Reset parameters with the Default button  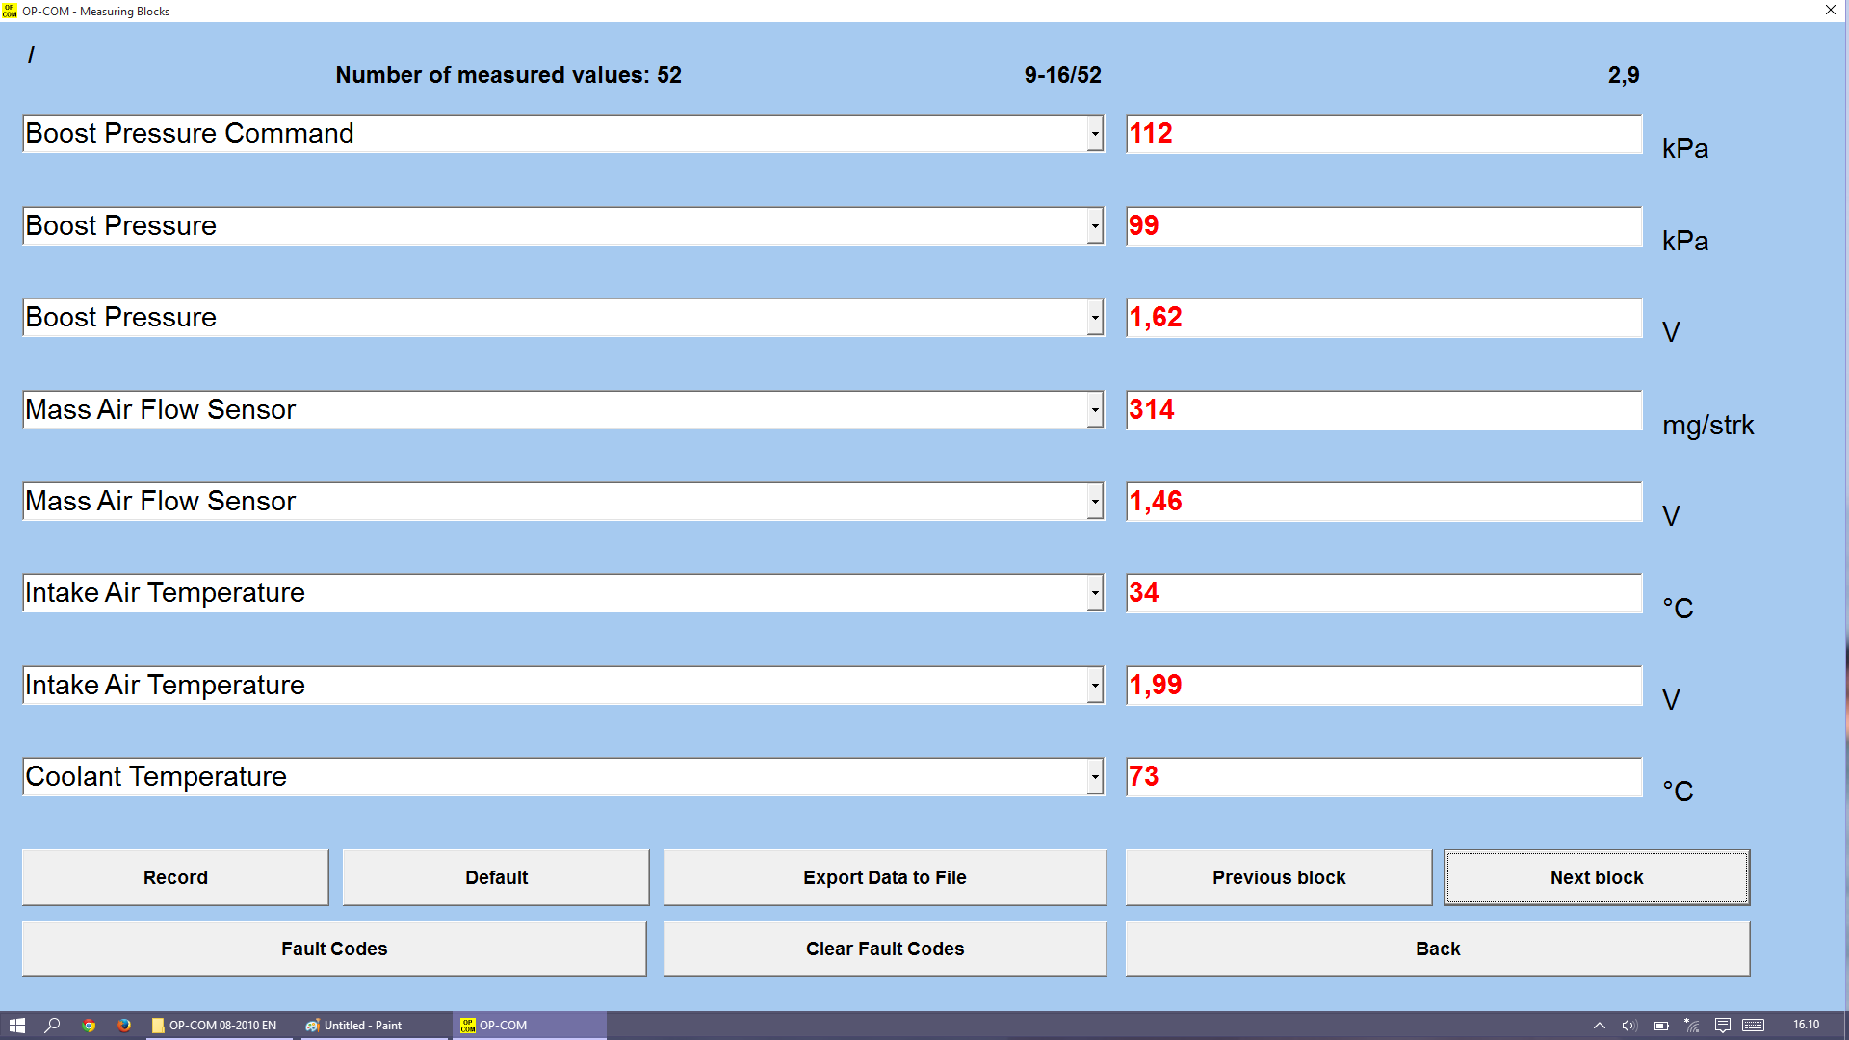coord(496,877)
